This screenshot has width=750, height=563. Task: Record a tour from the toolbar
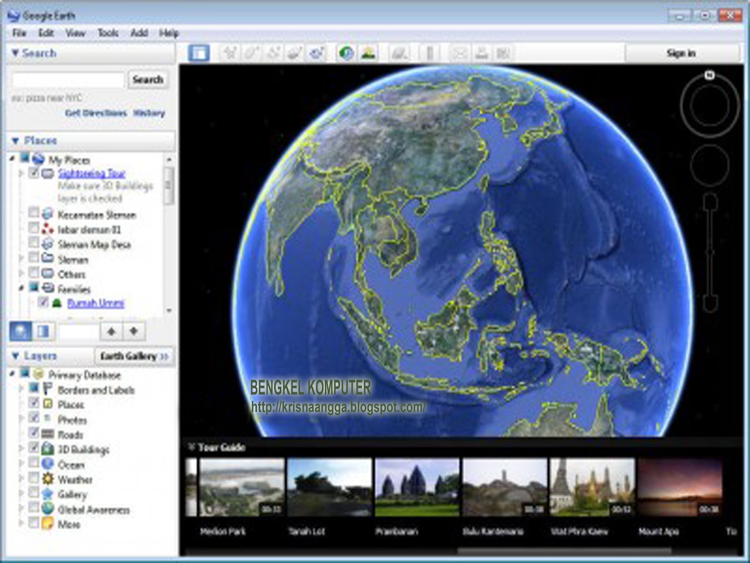pyautogui.click(x=316, y=53)
